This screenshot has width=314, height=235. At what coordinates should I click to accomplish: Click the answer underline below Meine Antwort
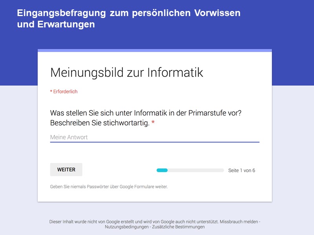[155, 142]
